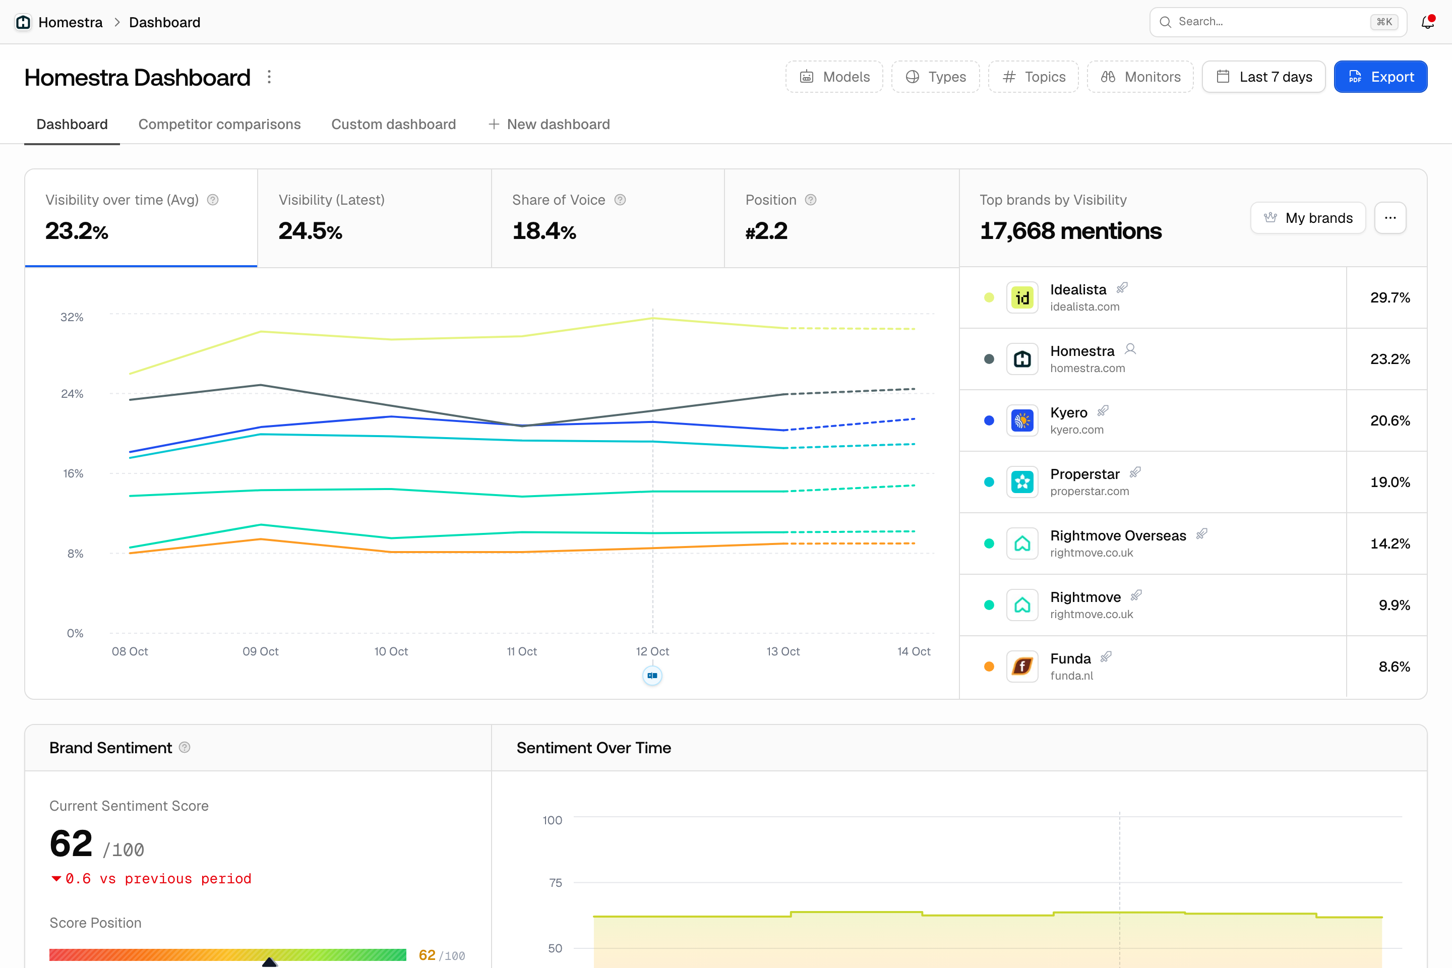Focus the Search input field

click(1278, 22)
